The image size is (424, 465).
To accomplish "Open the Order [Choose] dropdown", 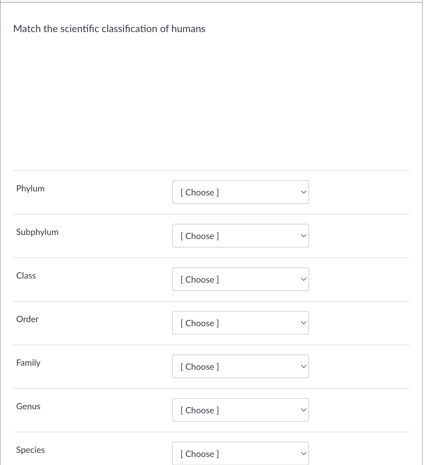I will [x=240, y=323].
